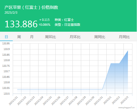Switch to the 周 weekly tab
Image resolution: width=137 pixels, height=110 pixels.
click(19, 37)
